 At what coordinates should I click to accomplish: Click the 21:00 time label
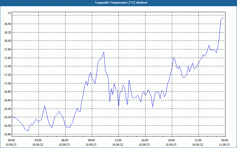198,140
